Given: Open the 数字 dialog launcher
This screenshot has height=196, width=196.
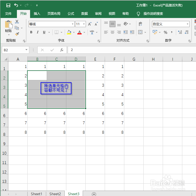Looking at the screenshot, I should 190,41.
